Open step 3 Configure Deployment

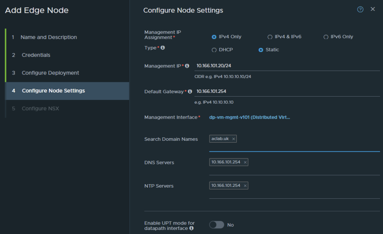point(50,73)
